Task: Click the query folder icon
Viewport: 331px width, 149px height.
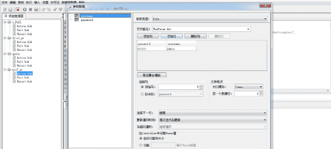Action: pos(9,54)
